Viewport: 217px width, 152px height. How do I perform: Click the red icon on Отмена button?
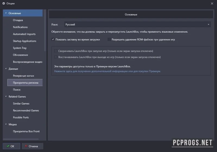[x=26, y=146]
